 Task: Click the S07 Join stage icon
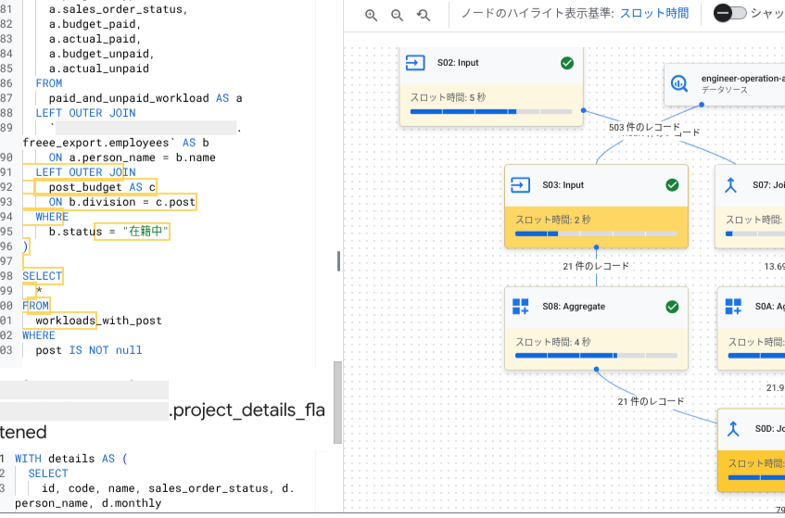click(x=732, y=185)
